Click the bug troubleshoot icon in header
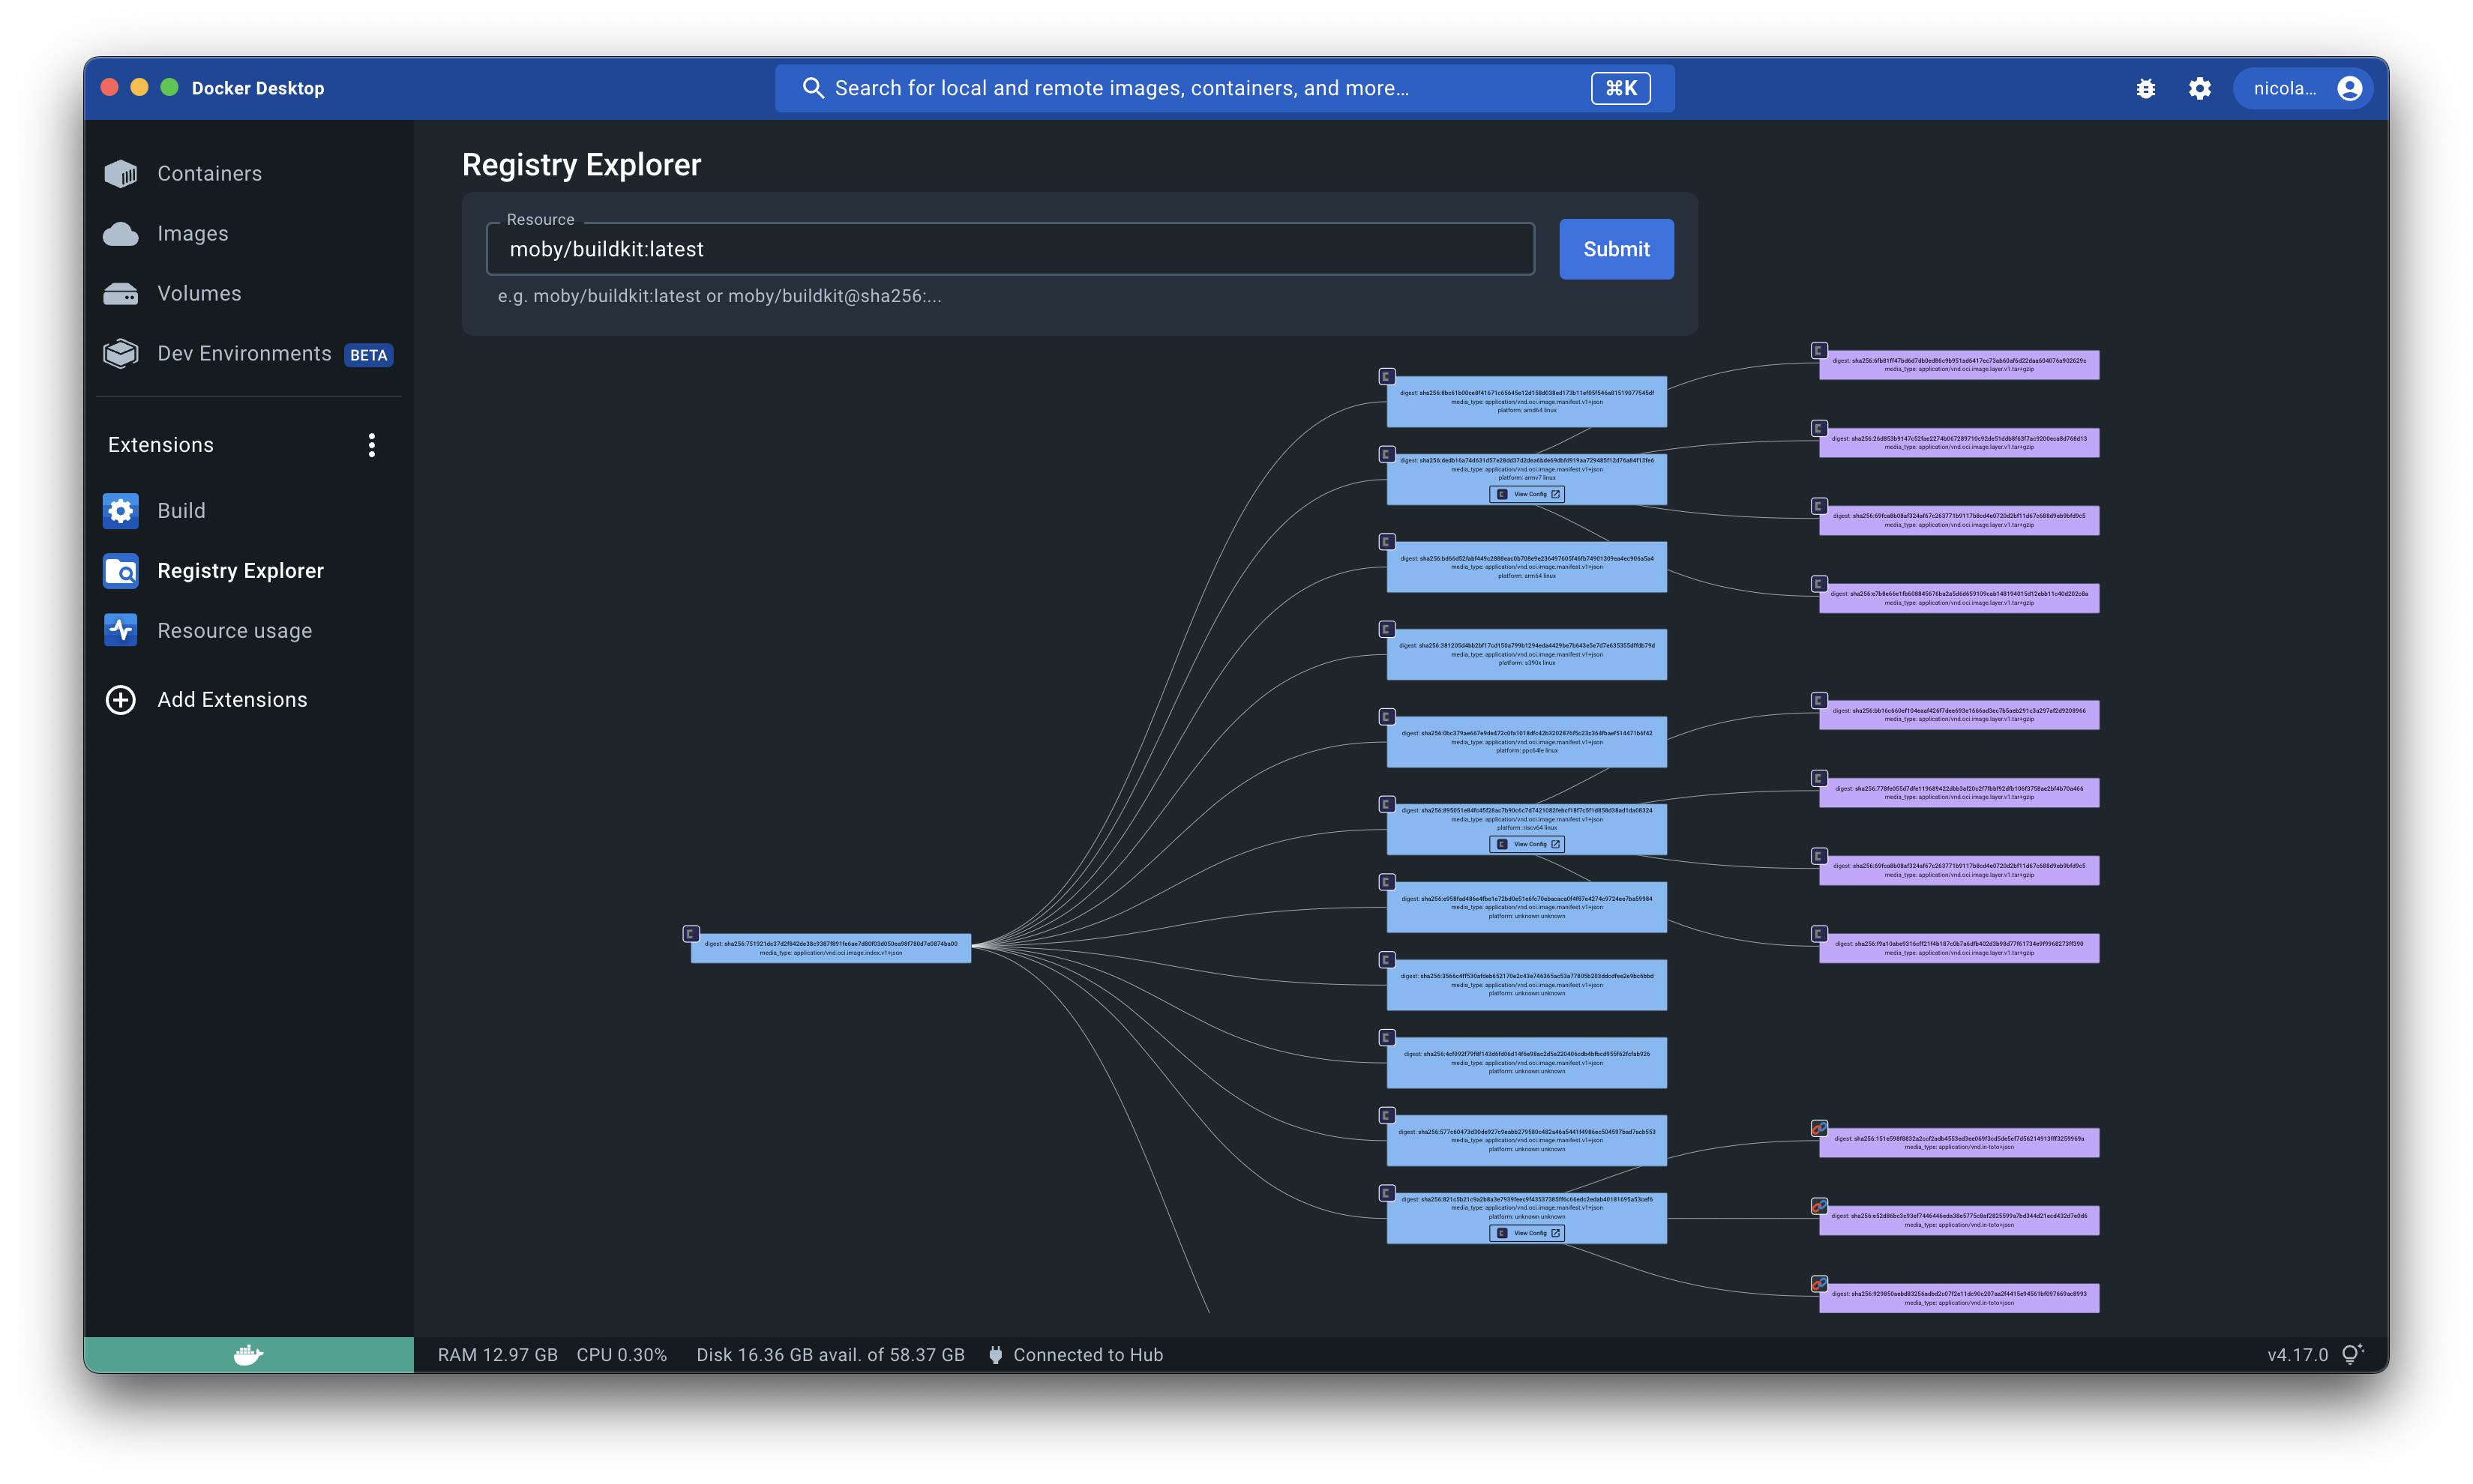Screen dimensions: 2473x1484 point(2145,89)
